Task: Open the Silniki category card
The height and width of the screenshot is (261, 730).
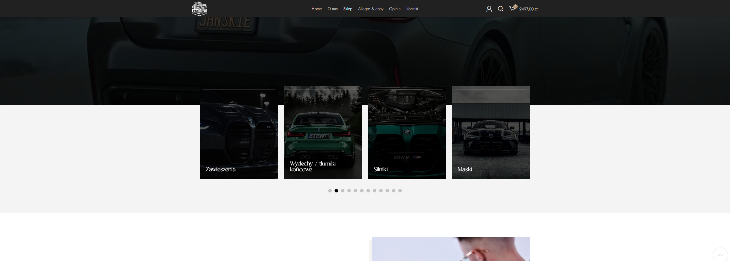Action: 407,133
